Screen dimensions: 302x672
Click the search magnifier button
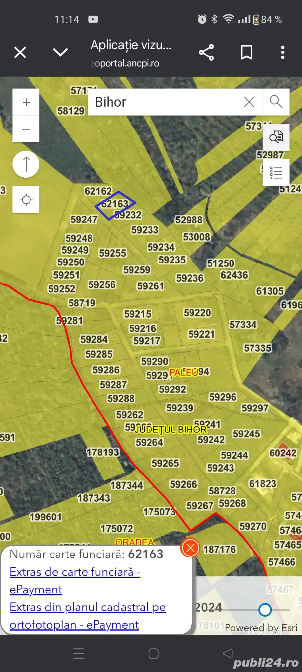click(x=276, y=102)
